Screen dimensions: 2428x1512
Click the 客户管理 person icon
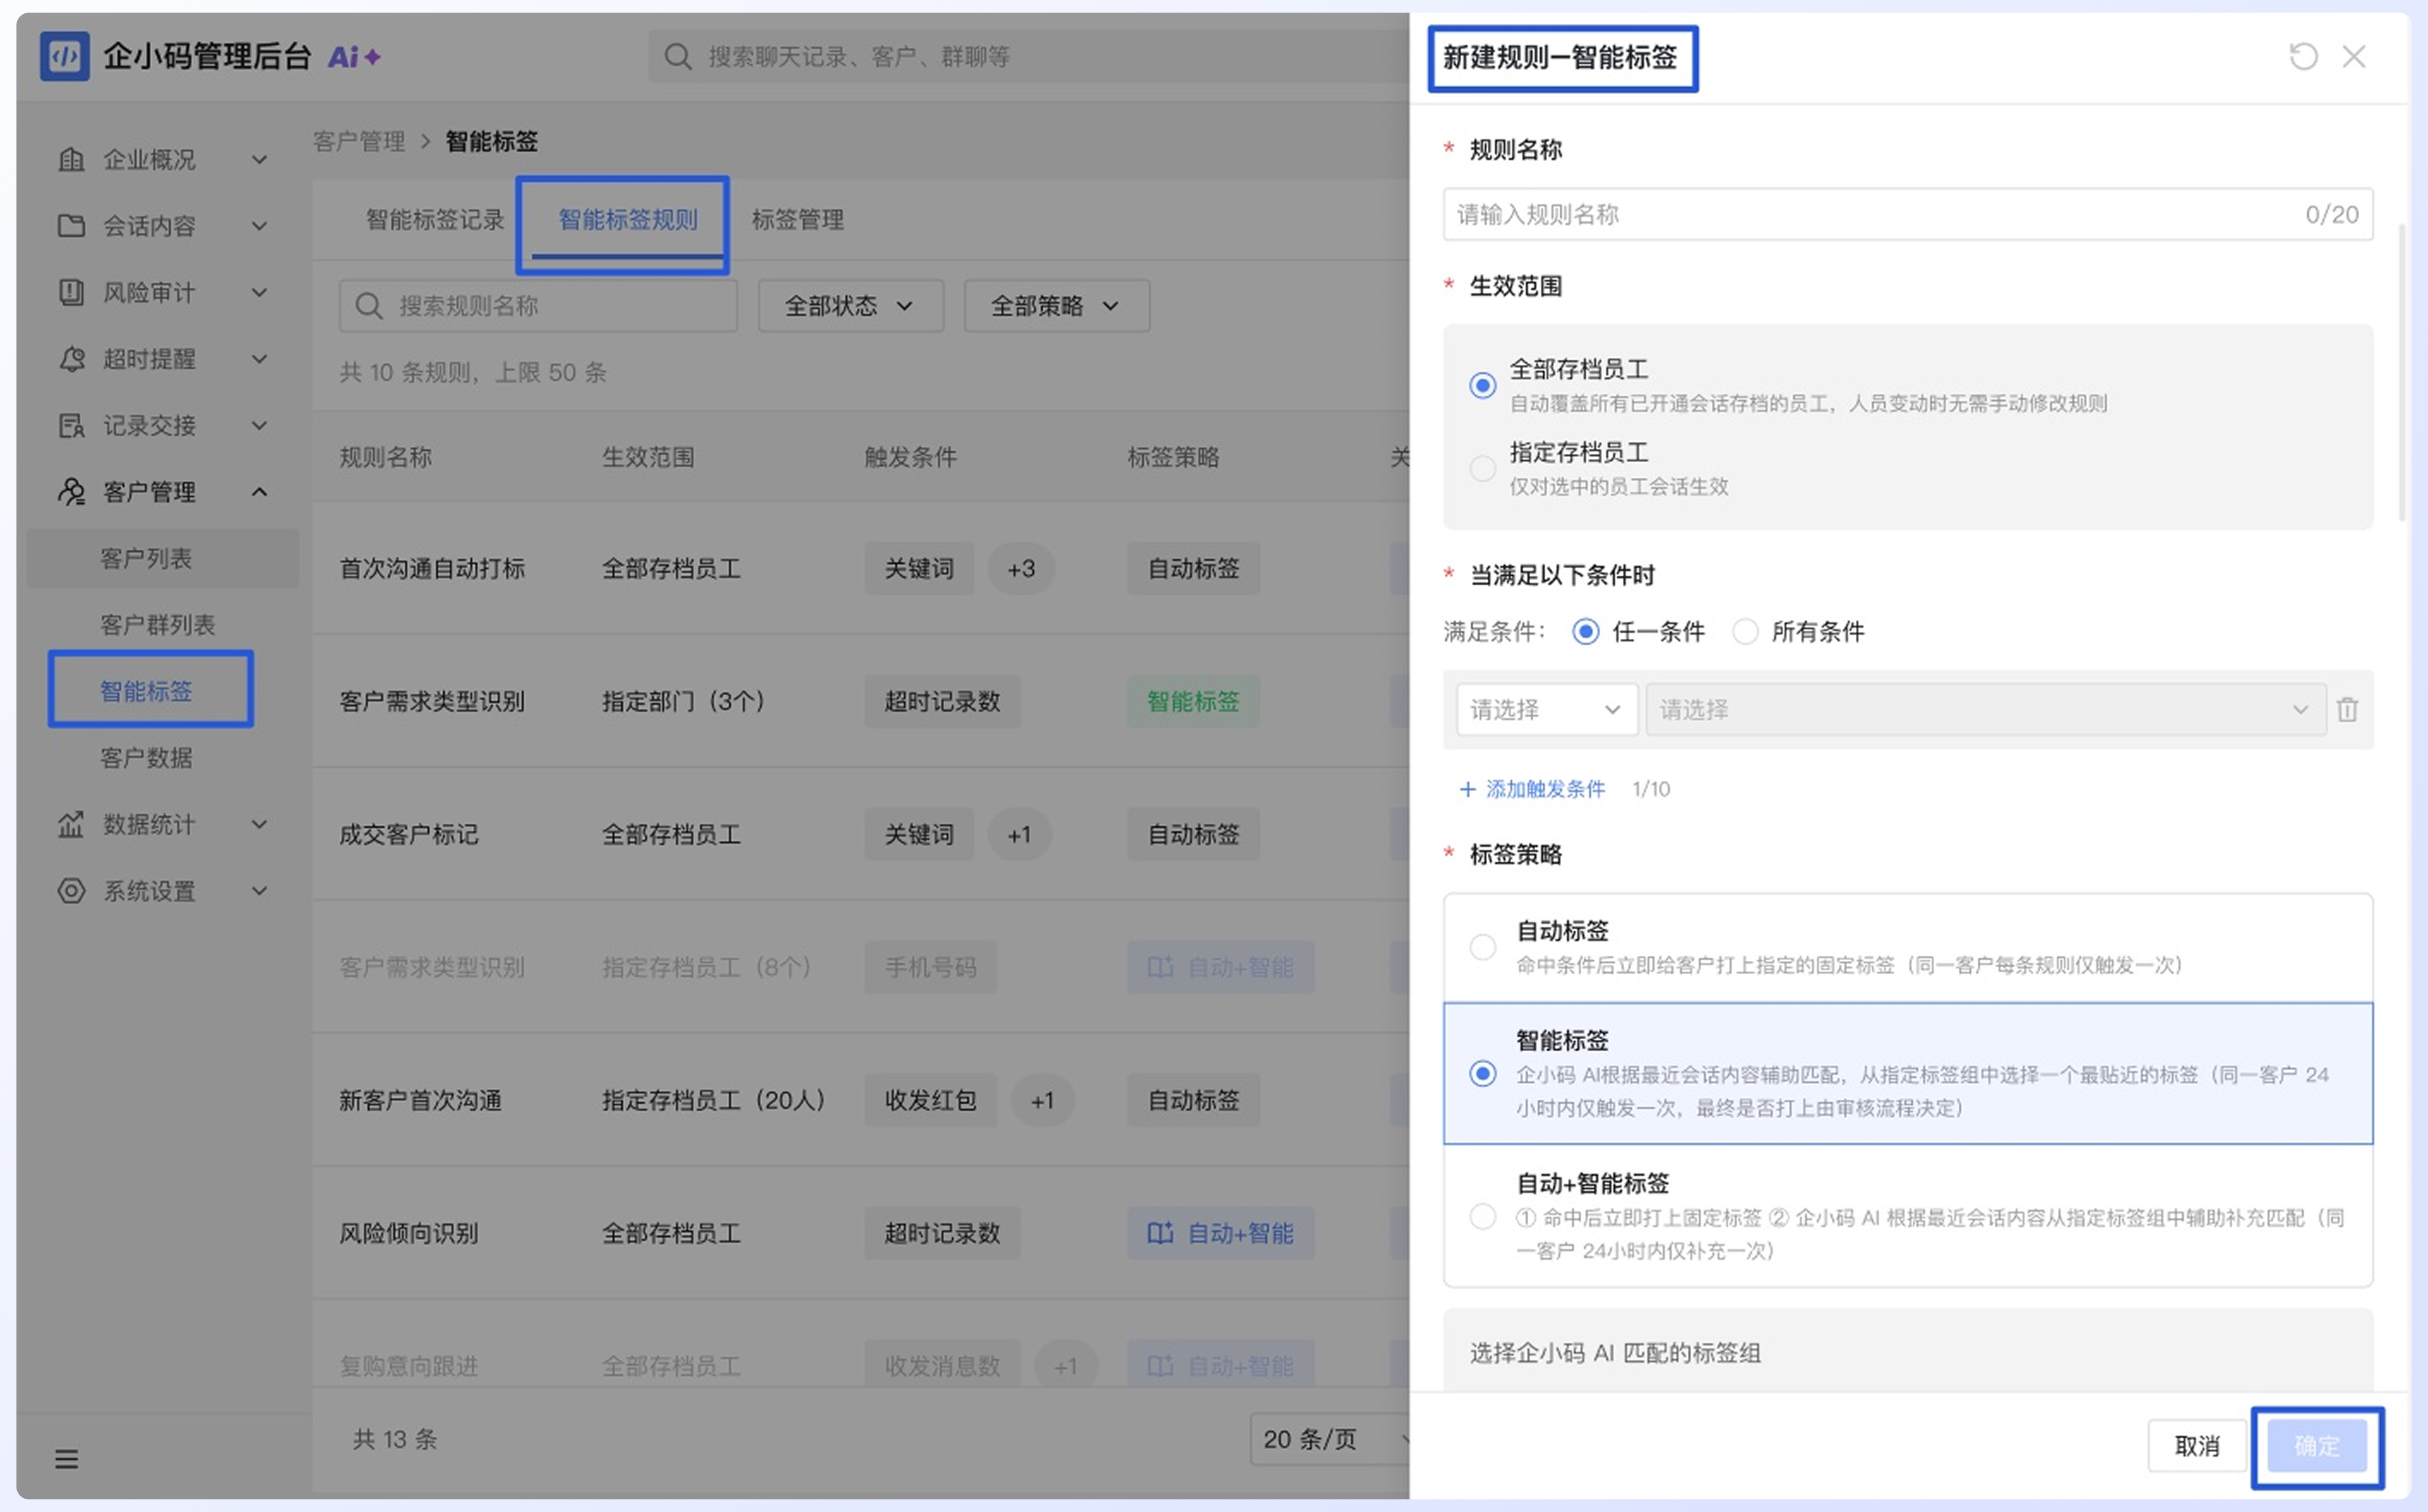tap(71, 492)
